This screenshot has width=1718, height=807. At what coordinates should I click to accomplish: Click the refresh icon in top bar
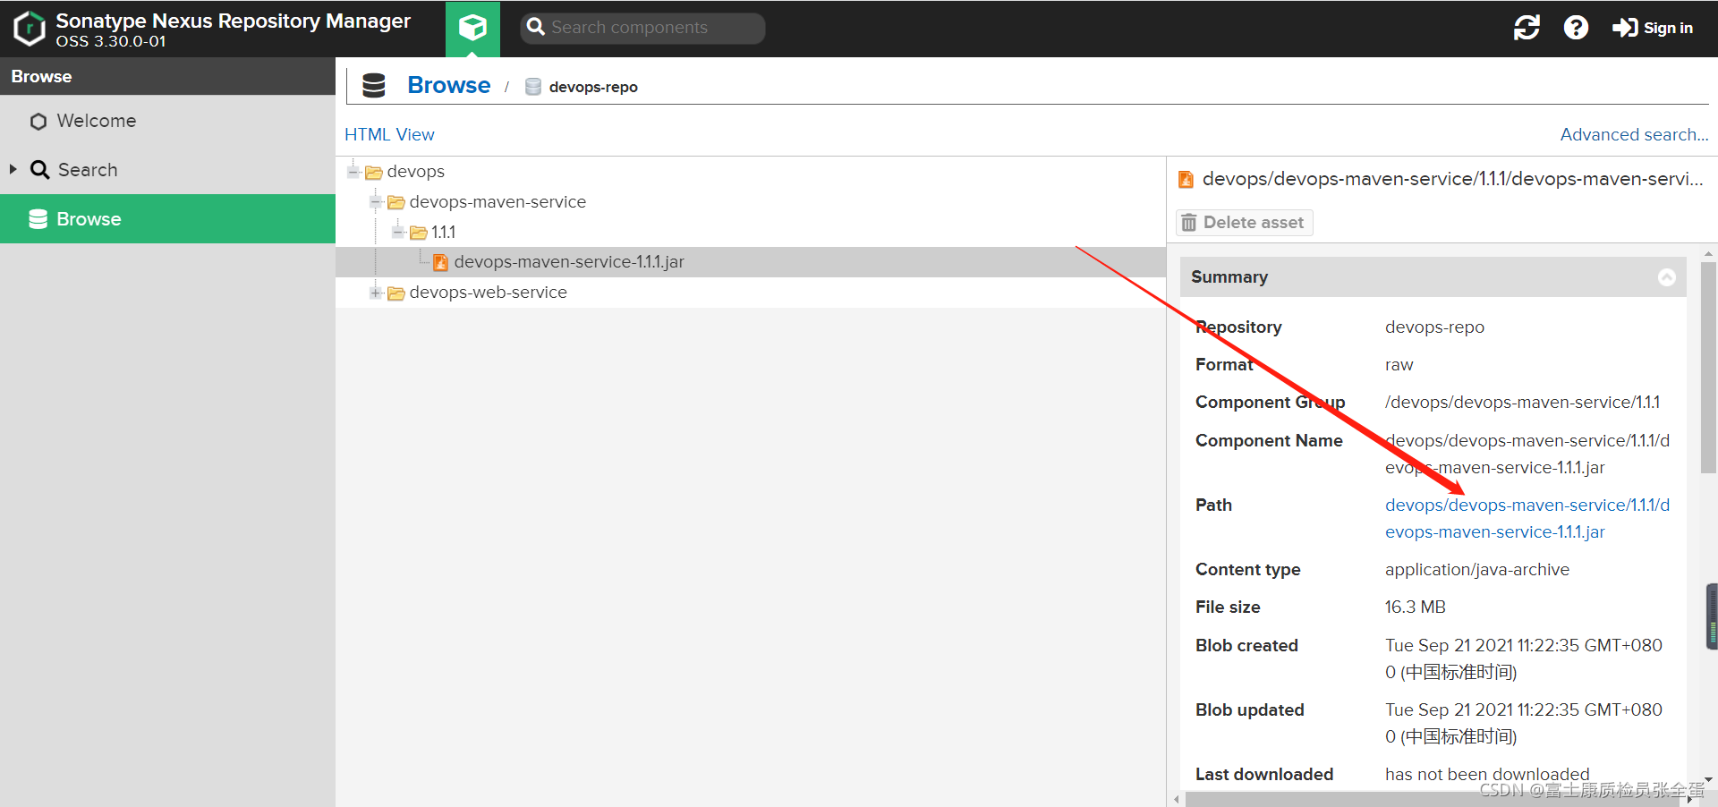point(1527,28)
